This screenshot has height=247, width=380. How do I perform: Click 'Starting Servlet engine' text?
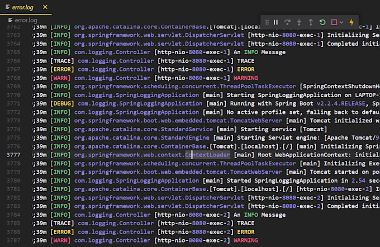pos(278,137)
